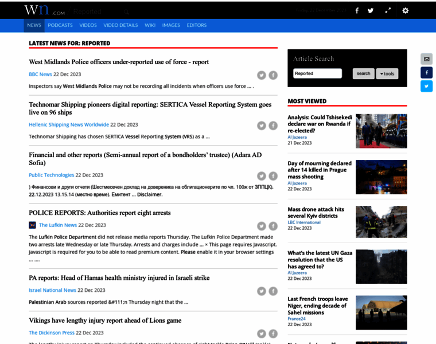Visit LBC International source link
Viewport: 436px width, 344px height.
(304, 222)
